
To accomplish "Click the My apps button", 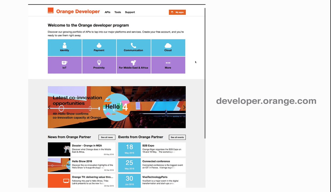I will [177, 12].
